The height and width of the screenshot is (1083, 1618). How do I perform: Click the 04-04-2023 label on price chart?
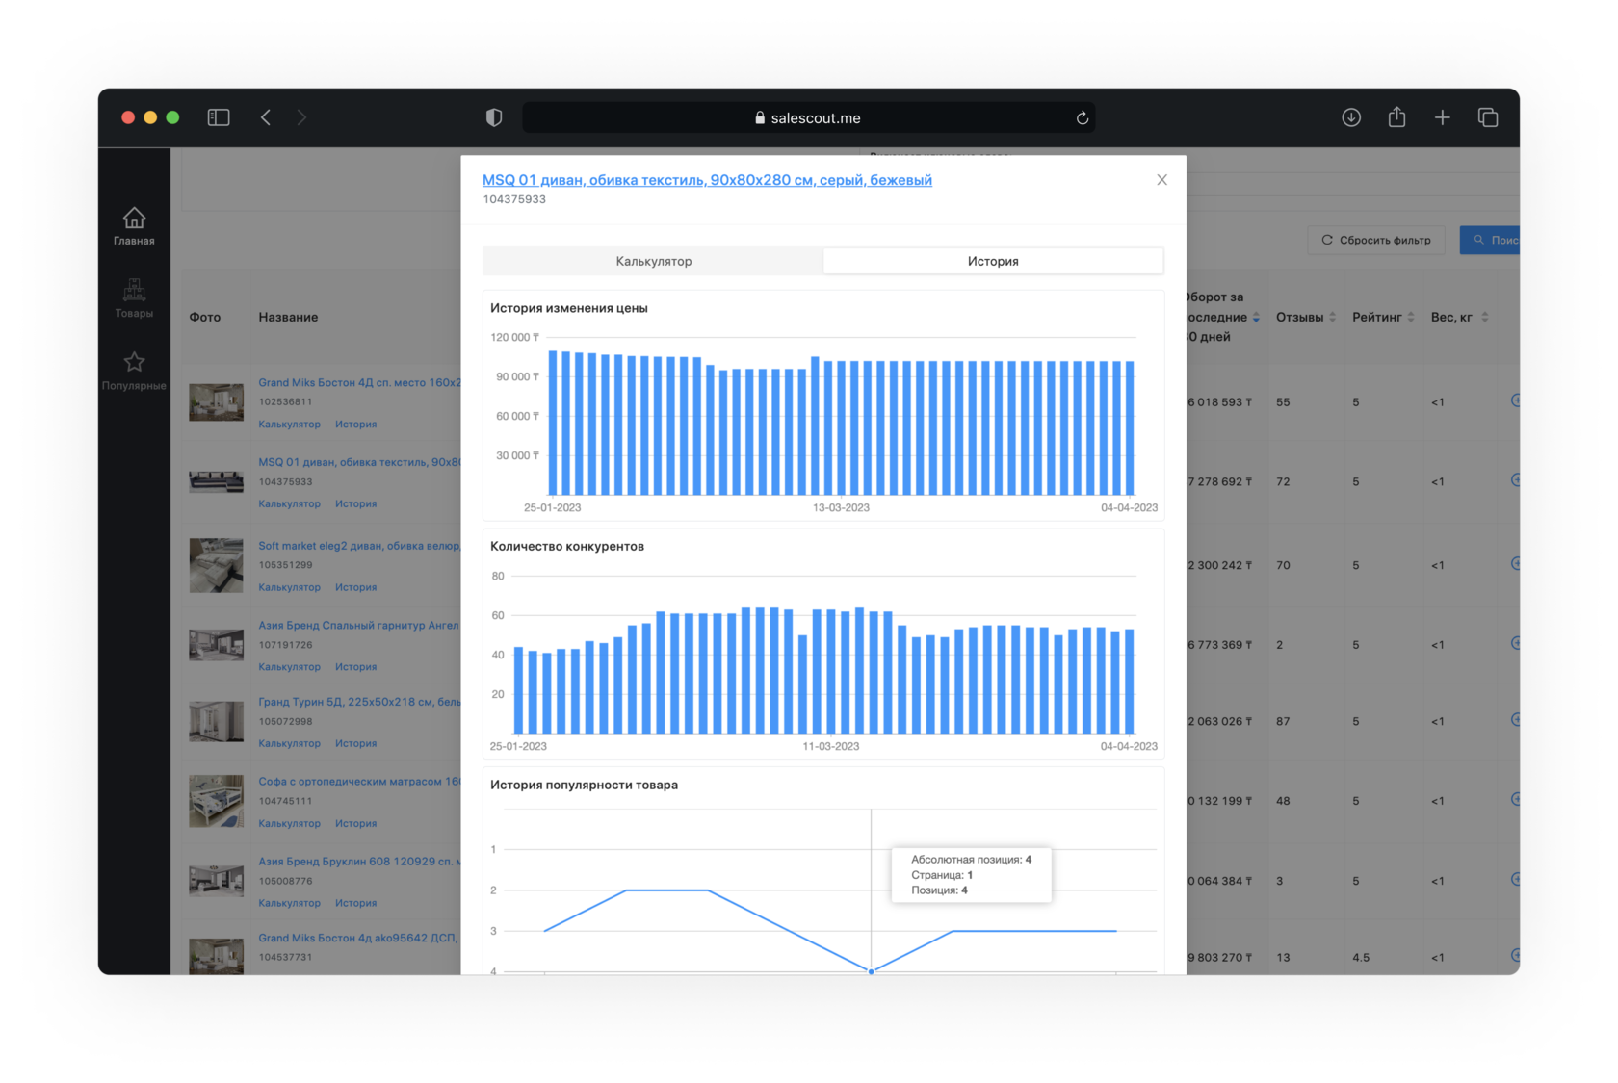[x=1129, y=507]
